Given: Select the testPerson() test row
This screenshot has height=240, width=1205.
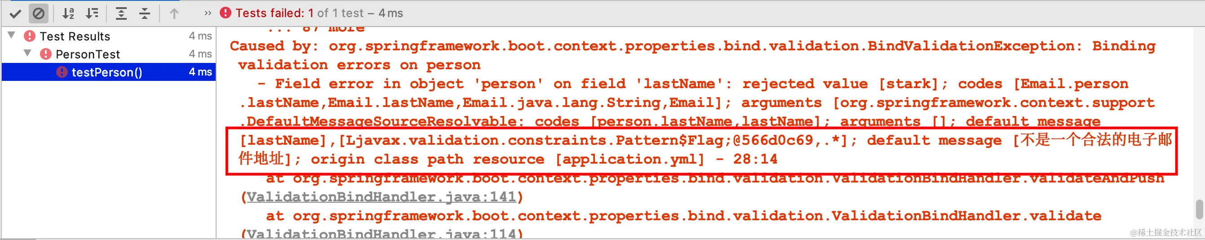Looking at the screenshot, I should [x=109, y=71].
